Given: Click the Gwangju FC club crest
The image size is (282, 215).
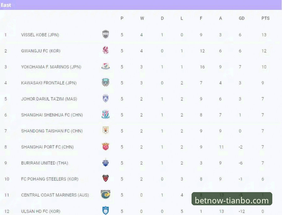Looking at the screenshot, I should 106,50.
